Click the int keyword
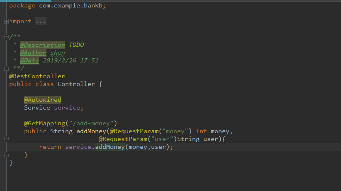 pos(201,131)
